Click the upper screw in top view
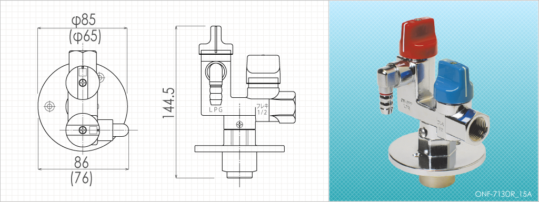This screenshot has height=202, width=539. tap(83, 83)
